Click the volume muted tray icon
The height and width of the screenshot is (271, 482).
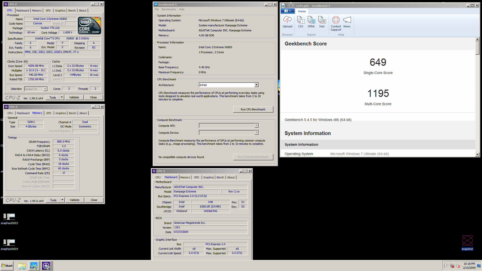[458, 266]
